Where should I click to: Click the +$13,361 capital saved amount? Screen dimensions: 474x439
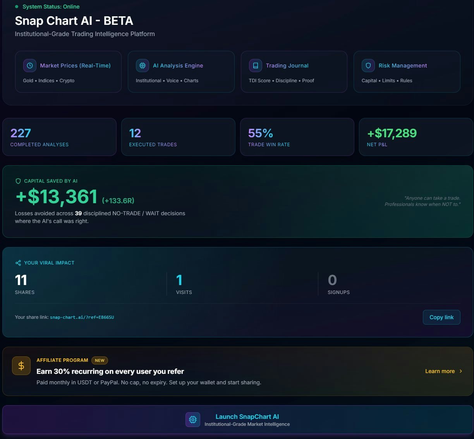click(x=57, y=197)
